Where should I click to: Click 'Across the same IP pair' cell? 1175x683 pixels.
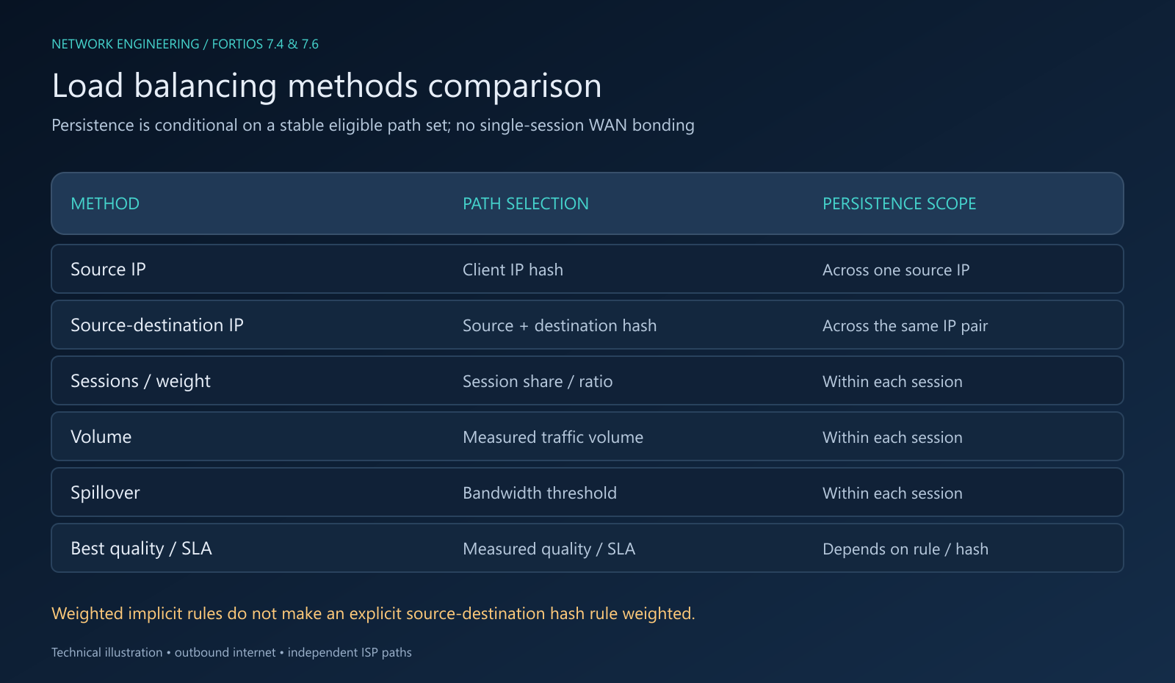[x=905, y=325]
